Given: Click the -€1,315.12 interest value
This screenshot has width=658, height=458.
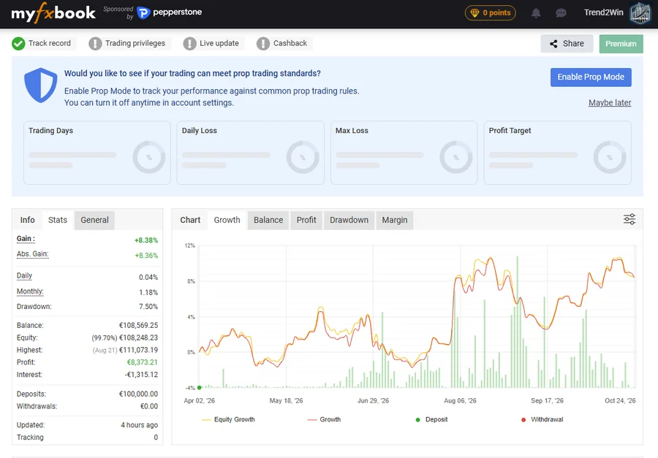Looking at the screenshot, I should click(x=141, y=375).
